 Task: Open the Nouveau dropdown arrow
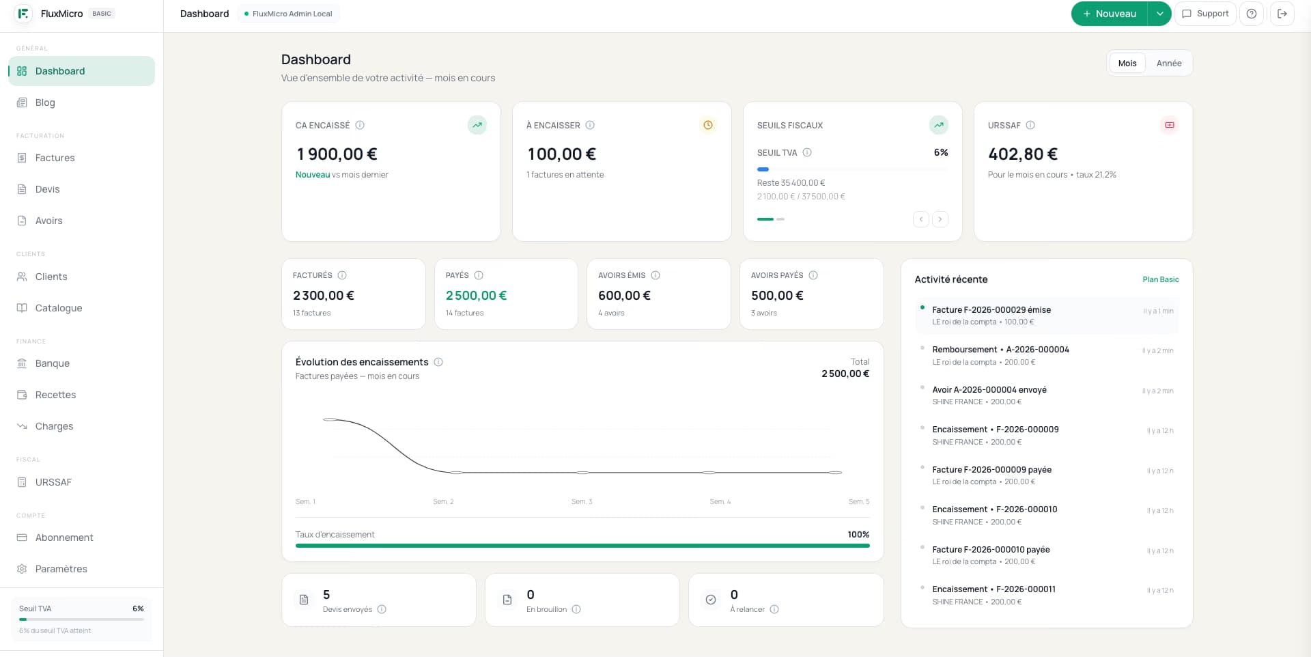[x=1159, y=14]
